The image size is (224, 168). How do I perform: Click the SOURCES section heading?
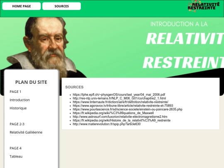[74, 87]
